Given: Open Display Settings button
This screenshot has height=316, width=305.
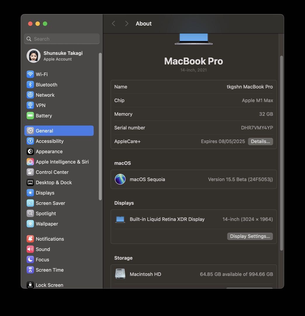Looking at the screenshot, I should point(250,236).
